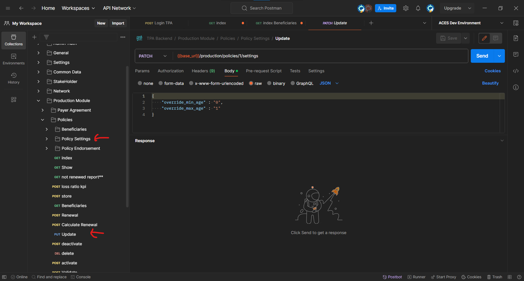Open the History sidebar panel
This screenshot has width=524, height=281.
pyautogui.click(x=14, y=78)
